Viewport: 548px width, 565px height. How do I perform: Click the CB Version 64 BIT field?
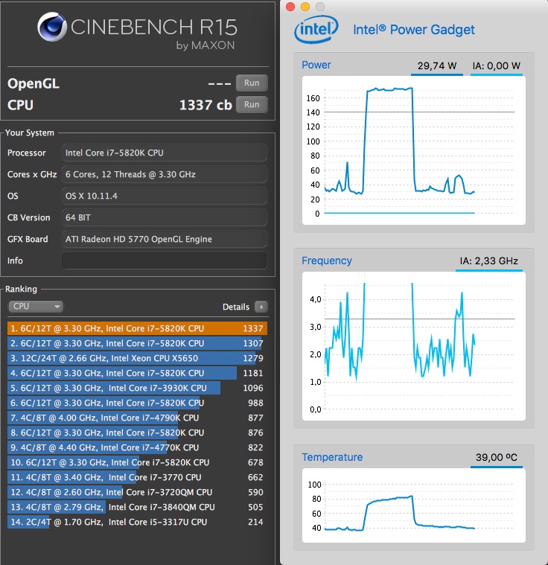coord(165,217)
